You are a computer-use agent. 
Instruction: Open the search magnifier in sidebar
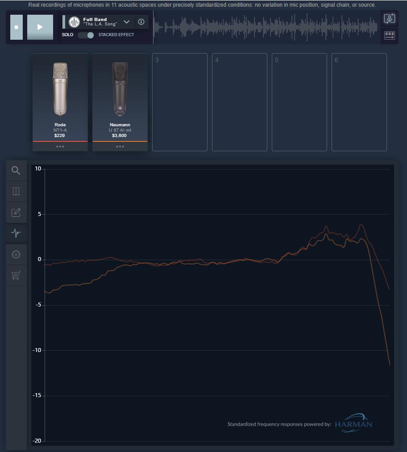16,170
